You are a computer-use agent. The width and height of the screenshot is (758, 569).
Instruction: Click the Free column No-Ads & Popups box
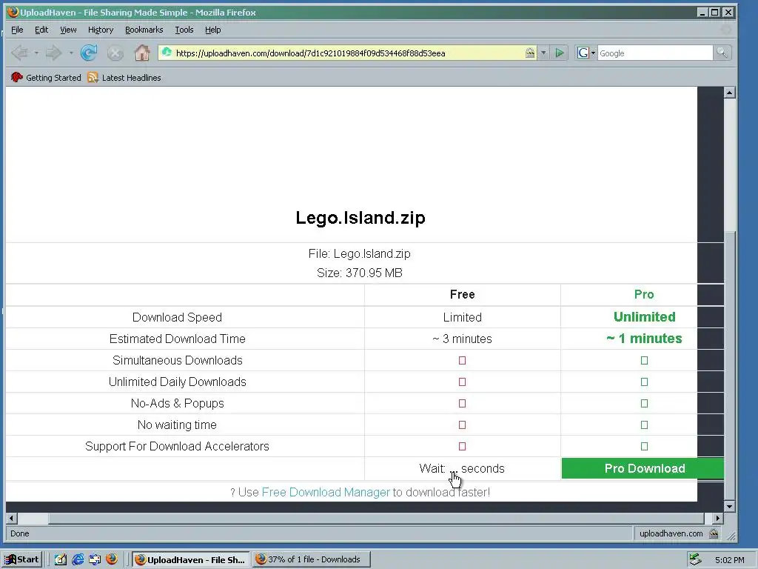462,403
